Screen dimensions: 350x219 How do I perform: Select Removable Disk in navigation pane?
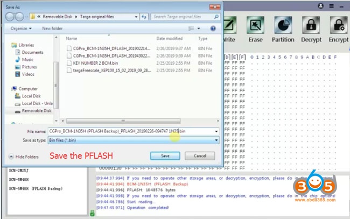click(36, 110)
